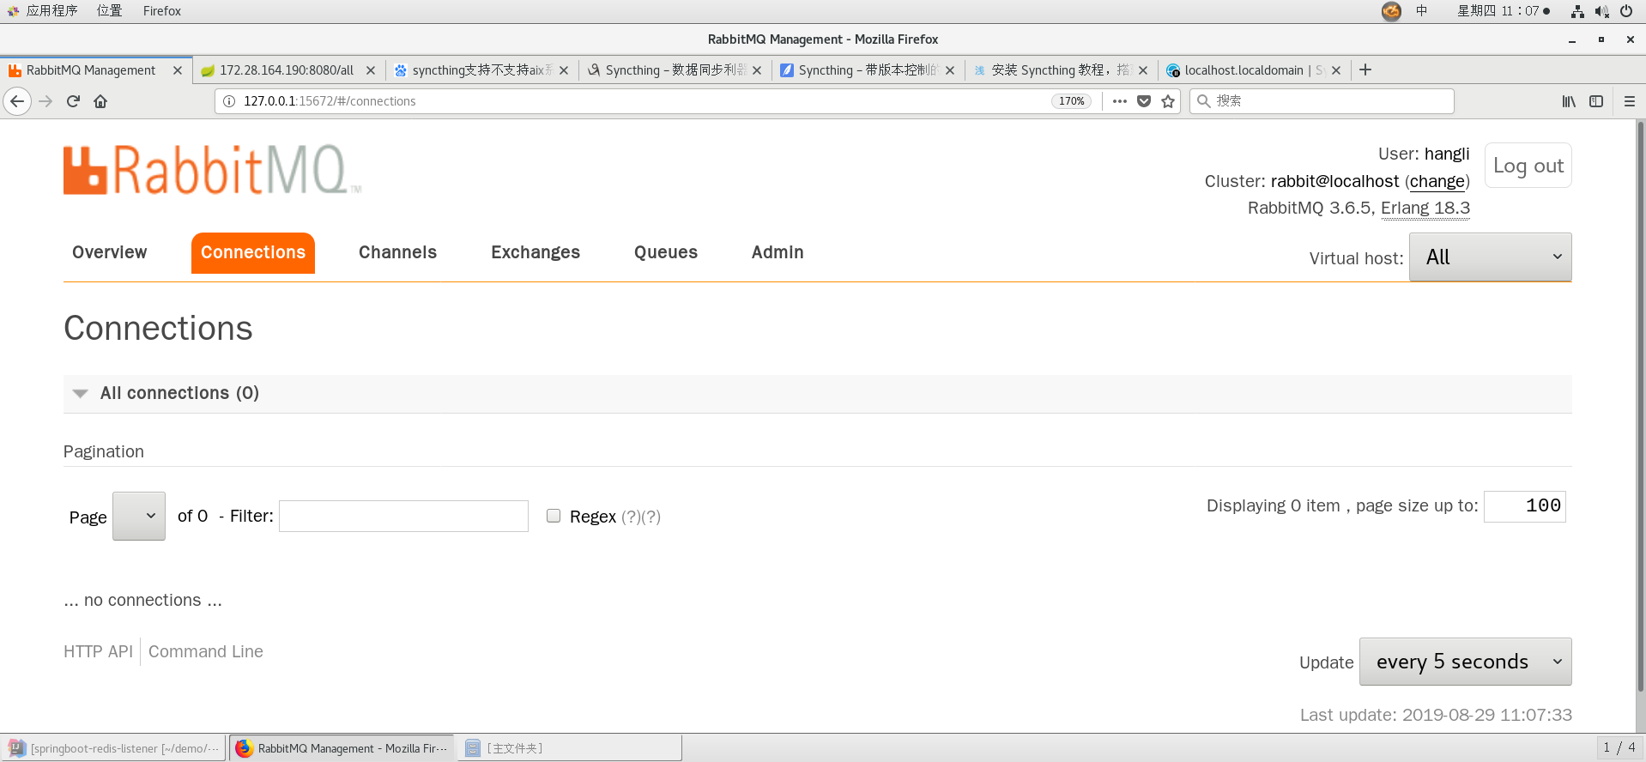The image size is (1646, 762).
Task: Close the 172.28.164.190:8080/all tab
Action: pos(371,70)
